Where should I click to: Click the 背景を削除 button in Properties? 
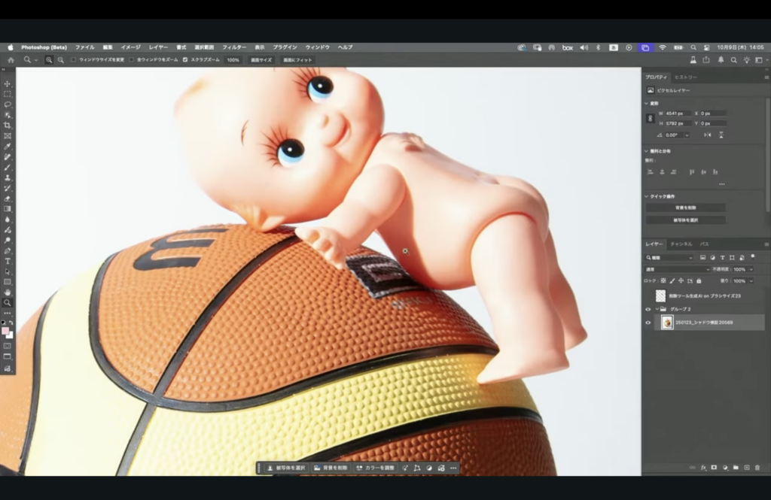[685, 208]
